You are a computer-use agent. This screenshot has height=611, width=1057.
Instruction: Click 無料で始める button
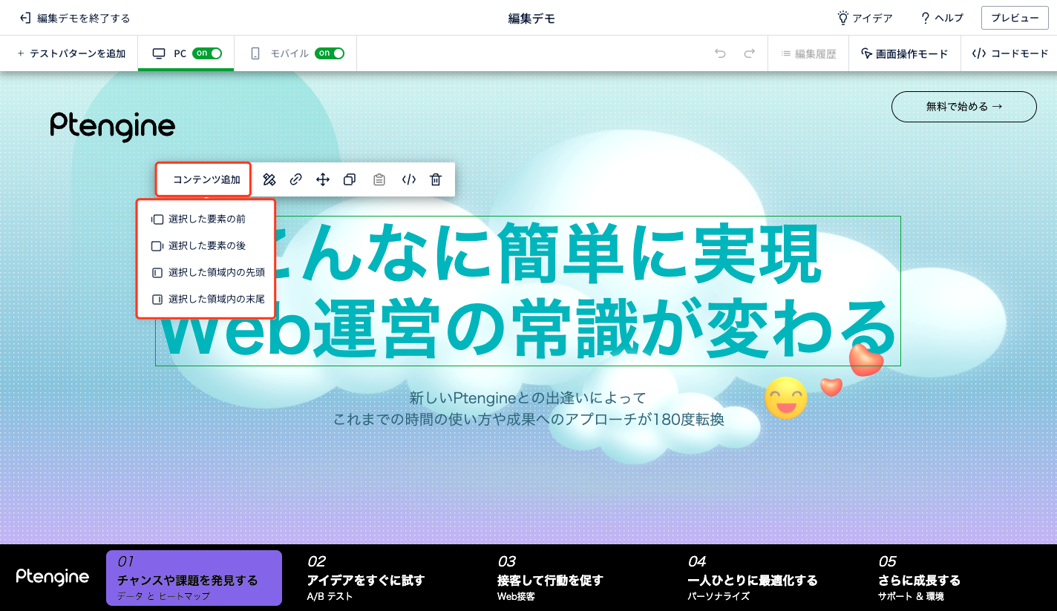coord(964,107)
